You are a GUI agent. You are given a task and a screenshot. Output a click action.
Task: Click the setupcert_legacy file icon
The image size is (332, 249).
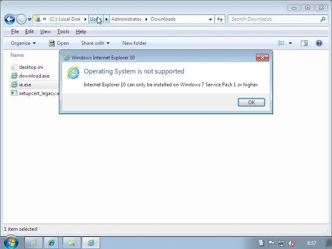(x=14, y=93)
